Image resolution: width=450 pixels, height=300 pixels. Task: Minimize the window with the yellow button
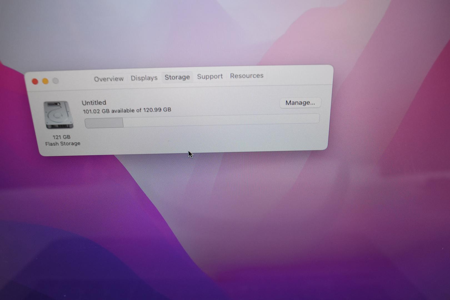click(45, 81)
